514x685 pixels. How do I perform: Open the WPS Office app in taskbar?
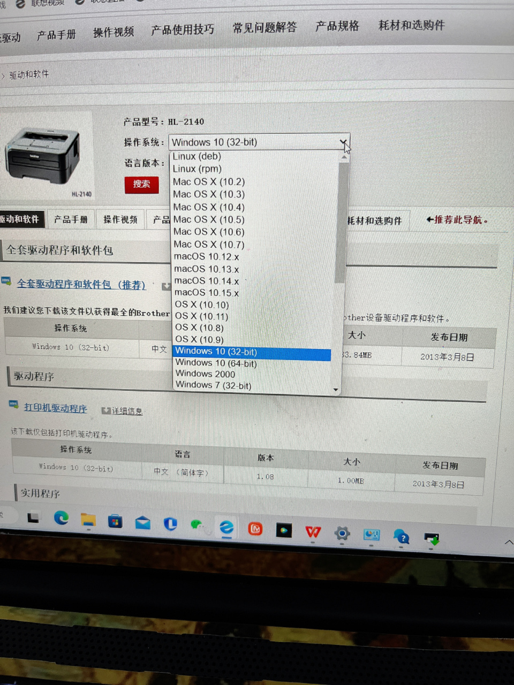[x=313, y=532]
